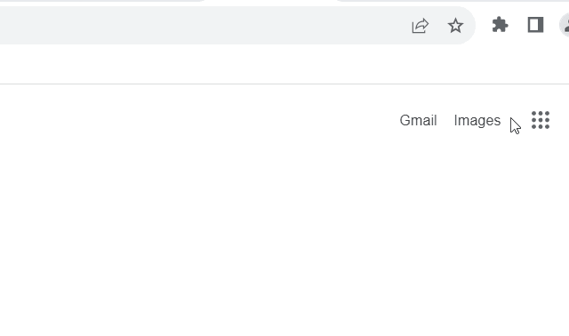Click the arrow-shaped share button
Viewport: 569px width, 336px height.
tap(421, 26)
